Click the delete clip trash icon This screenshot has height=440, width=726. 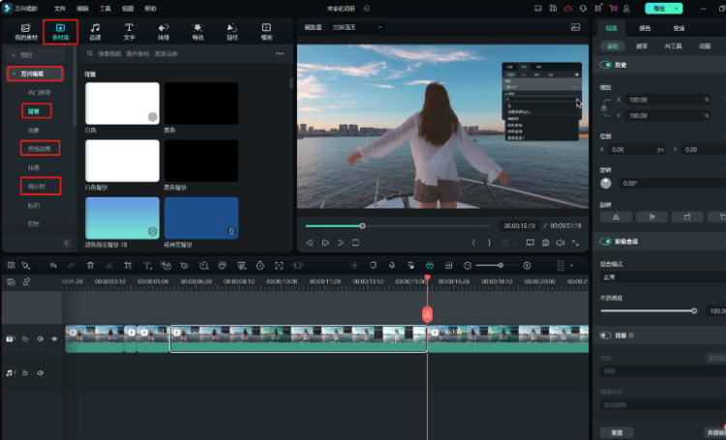[91, 265]
